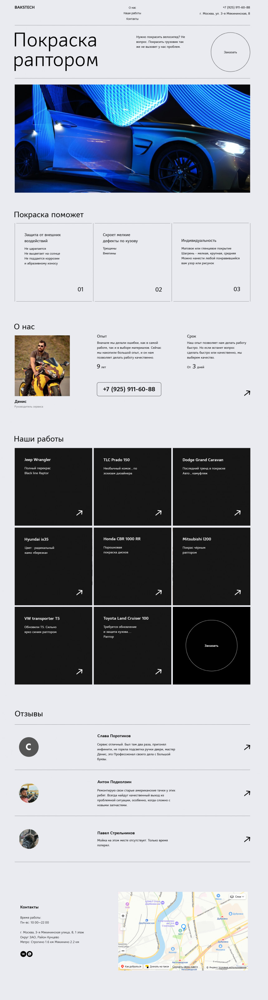Open Павел Стрельников review arrow

[247, 839]
